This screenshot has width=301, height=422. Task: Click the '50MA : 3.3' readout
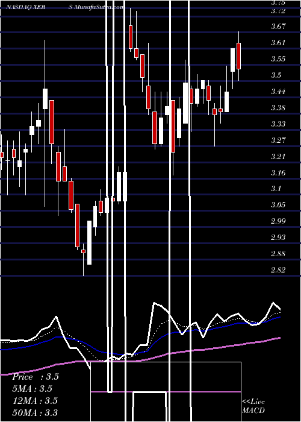[35, 412]
